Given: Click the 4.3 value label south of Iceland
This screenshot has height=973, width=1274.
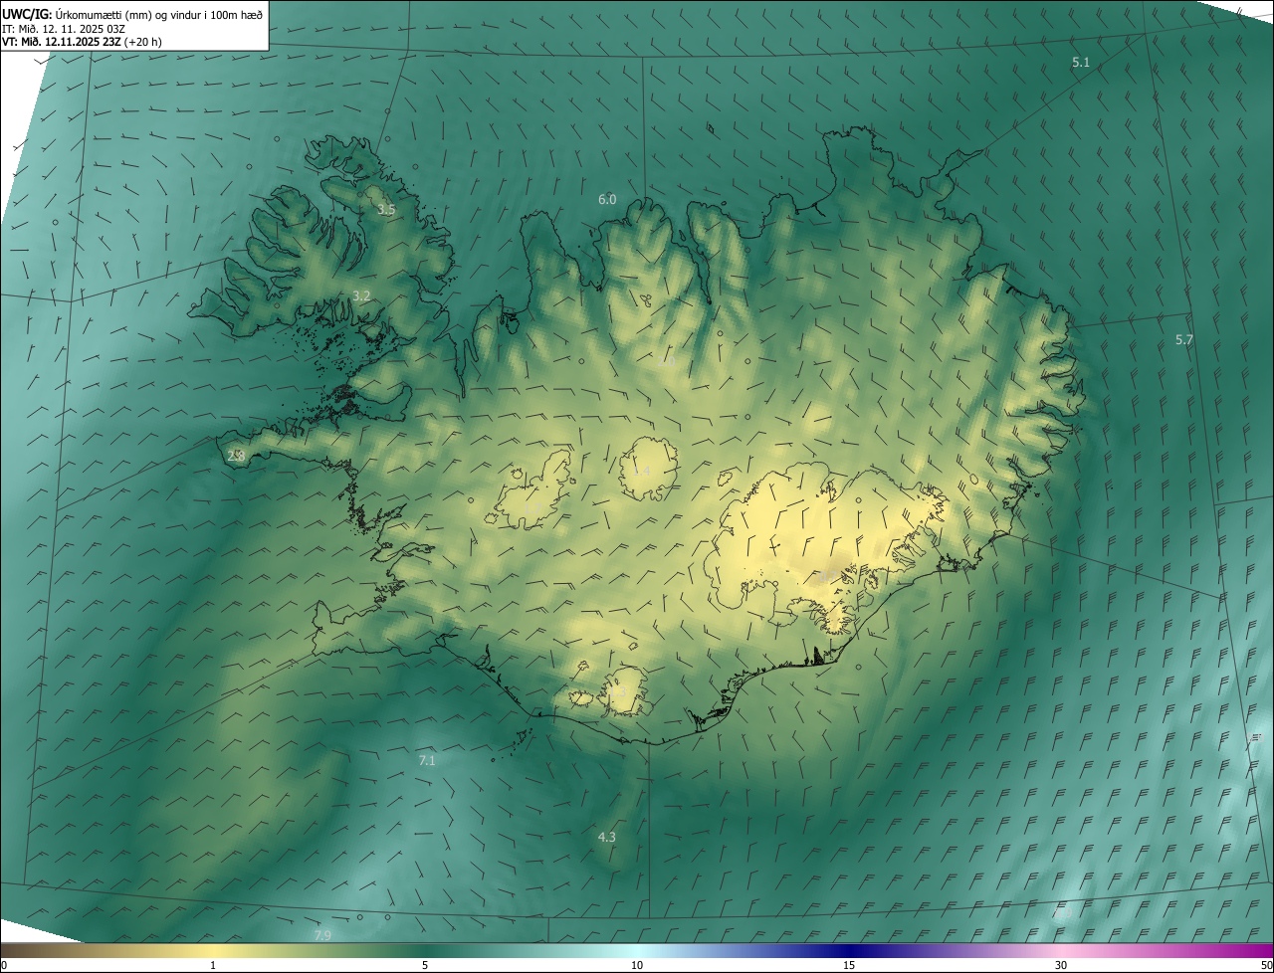Looking at the screenshot, I should (x=606, y=838).
